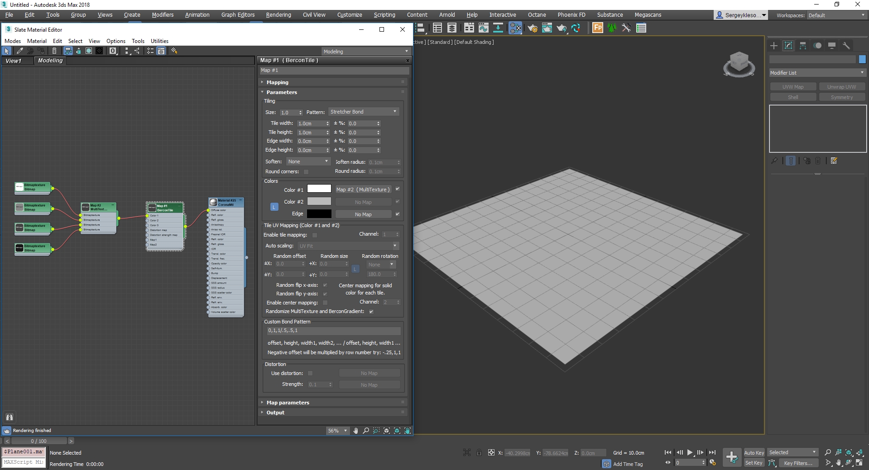869x470 pixels.
Task: Click the binoculars search icon in Slate view
Action: [10, 417]
